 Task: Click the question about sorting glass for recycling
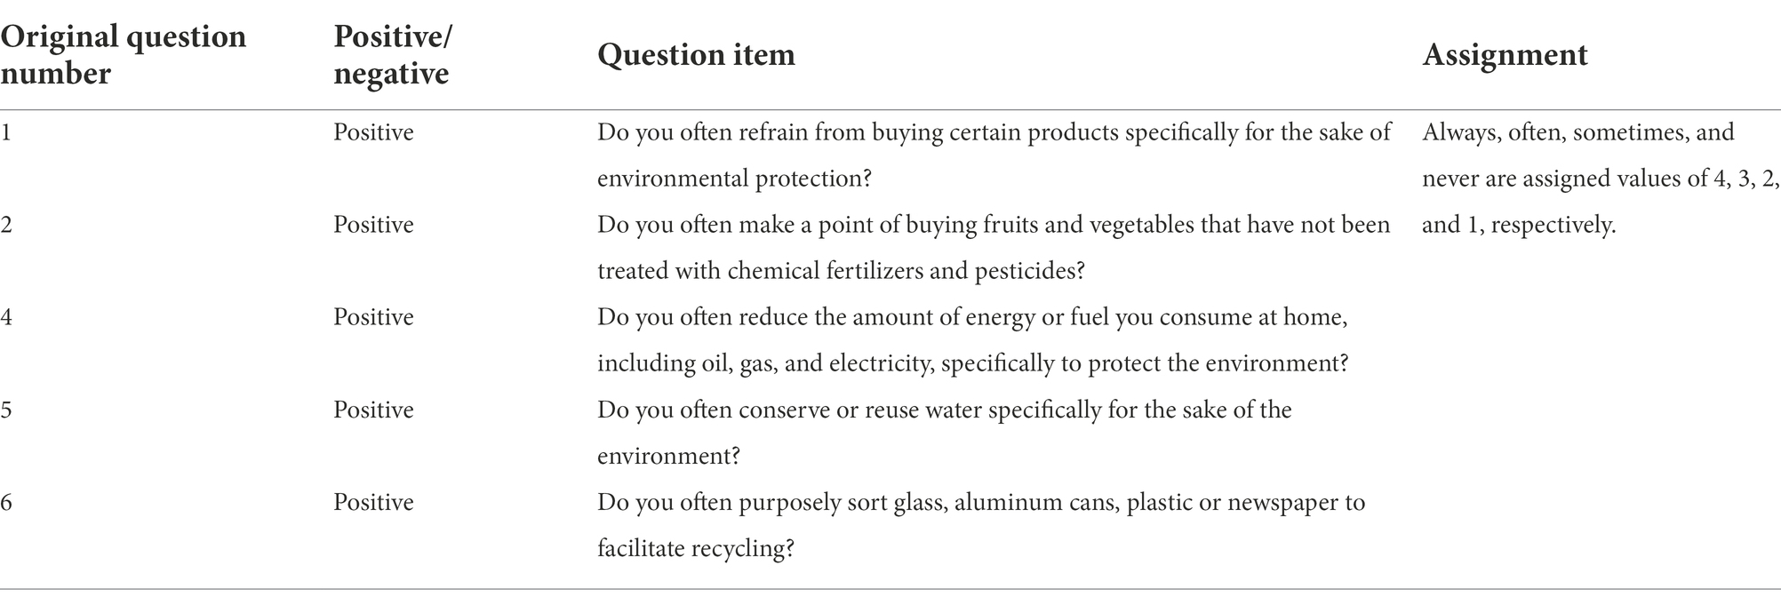click(981, 525)
